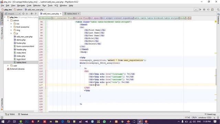Open the Terminal tool window
The width and height of the screenshot is (220, 124).
23,114
